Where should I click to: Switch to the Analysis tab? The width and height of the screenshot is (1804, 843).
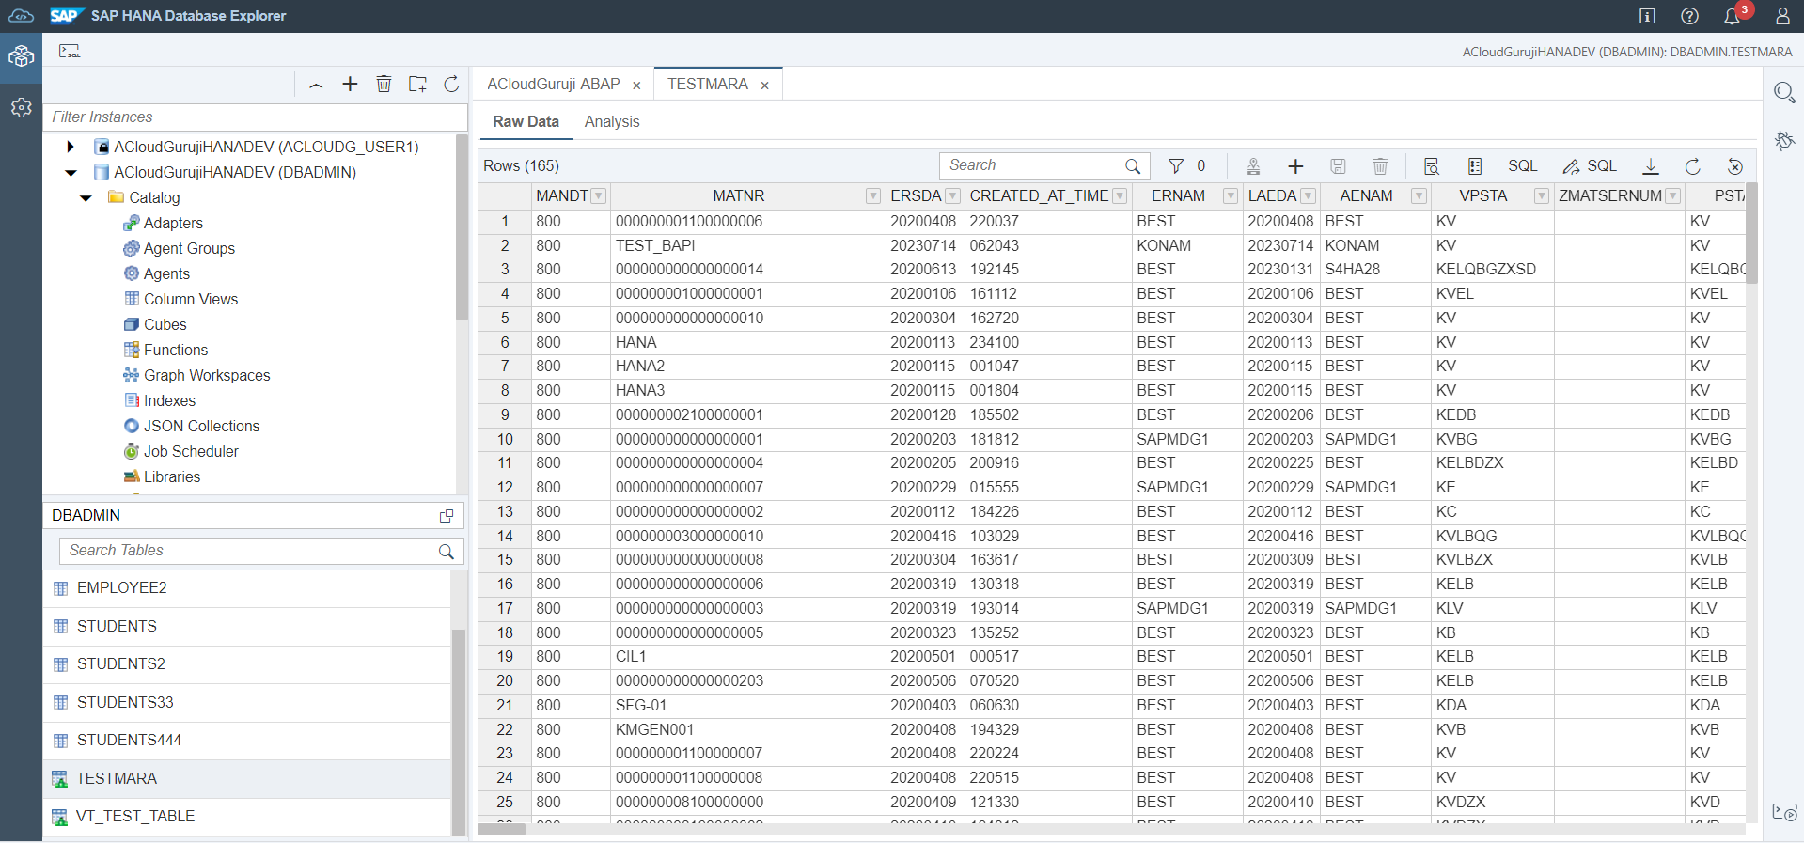[611, 122]
